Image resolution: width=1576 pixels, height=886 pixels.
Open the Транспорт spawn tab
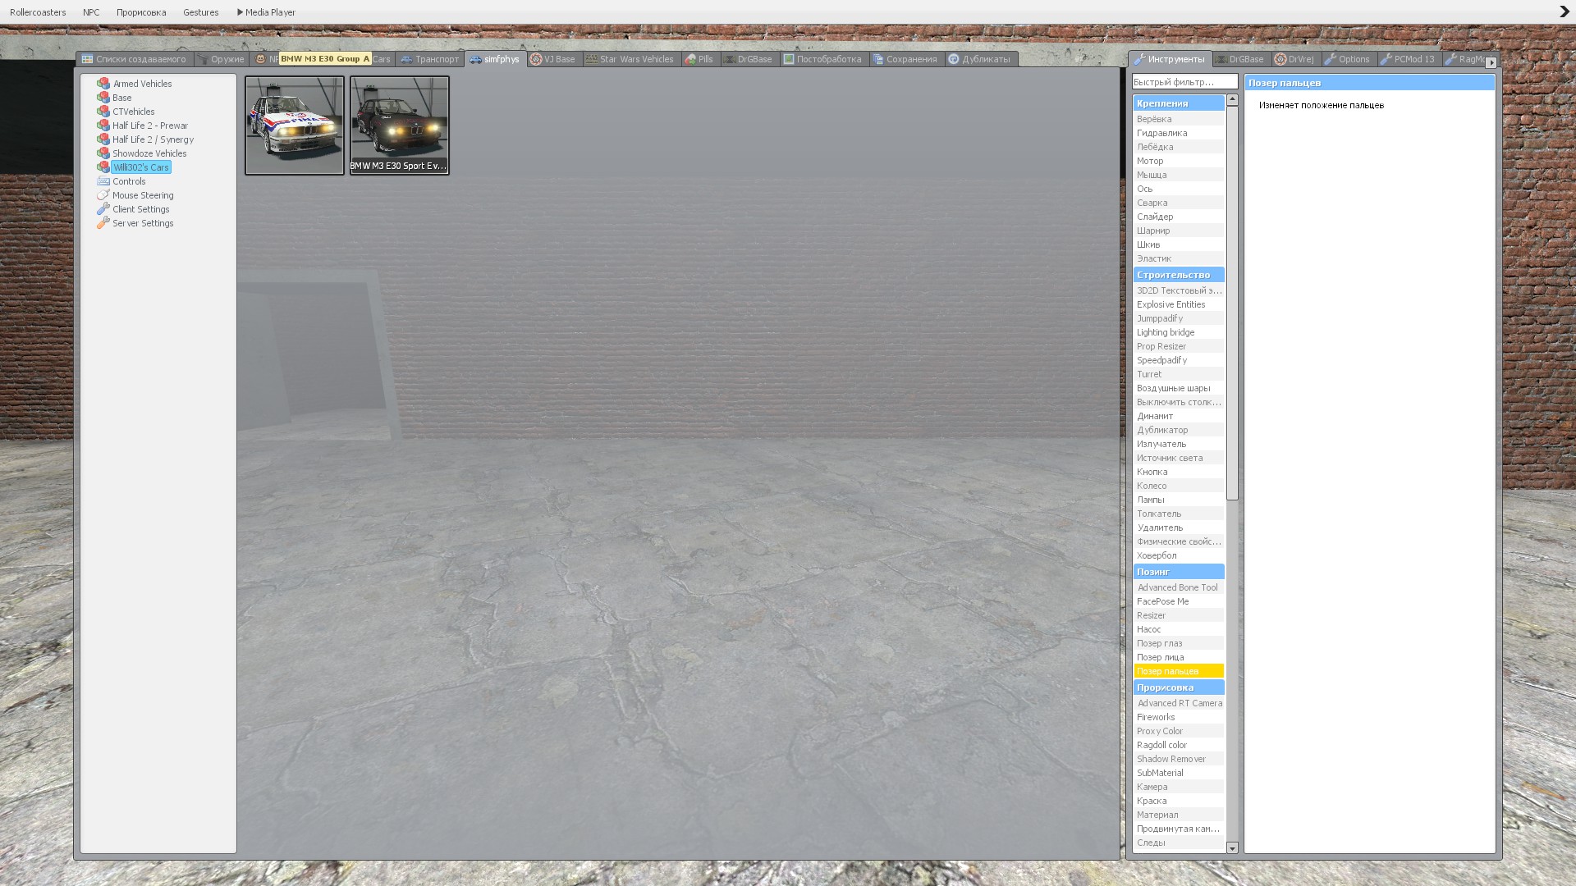429,59
